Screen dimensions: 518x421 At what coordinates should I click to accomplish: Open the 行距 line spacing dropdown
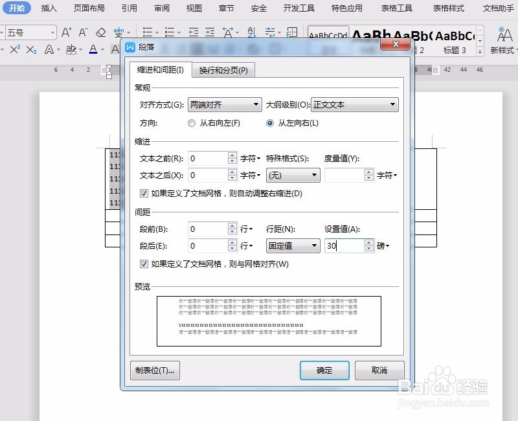pos(293,246)
